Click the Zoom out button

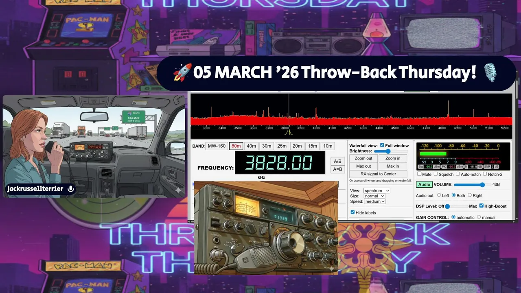[x=363, y=158]
